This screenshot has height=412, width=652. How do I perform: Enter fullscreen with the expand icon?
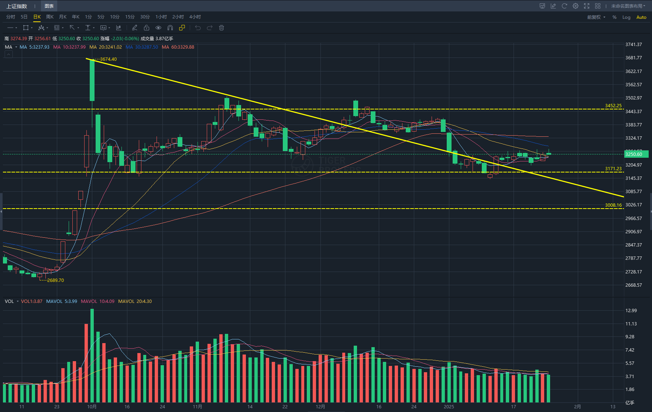pyautogui.click(x=587, y=6)
